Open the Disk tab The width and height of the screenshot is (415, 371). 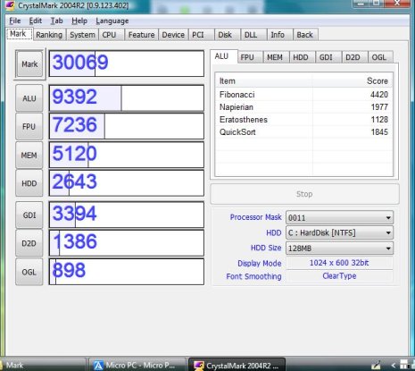point(225,35)
